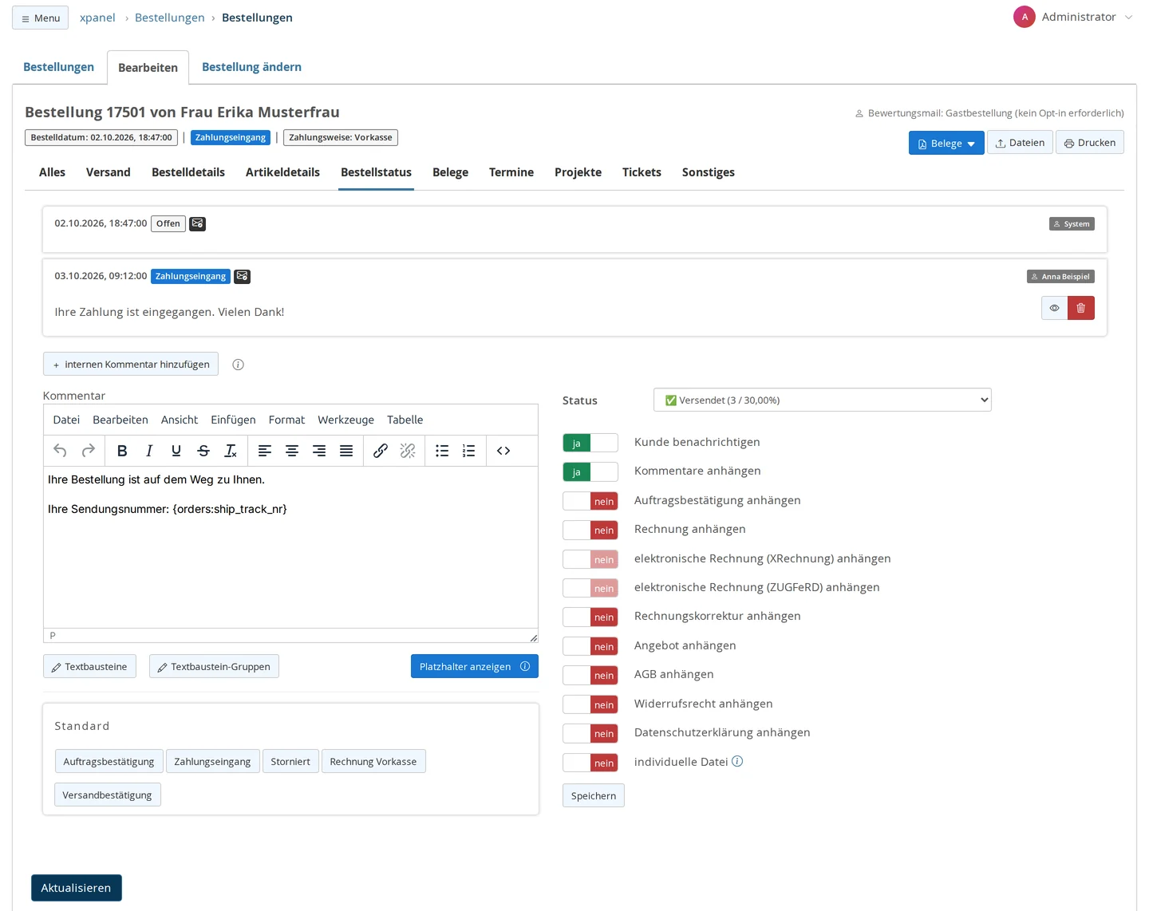
Task: Open the Bestellung ändern tab
Action: (251, 67)
